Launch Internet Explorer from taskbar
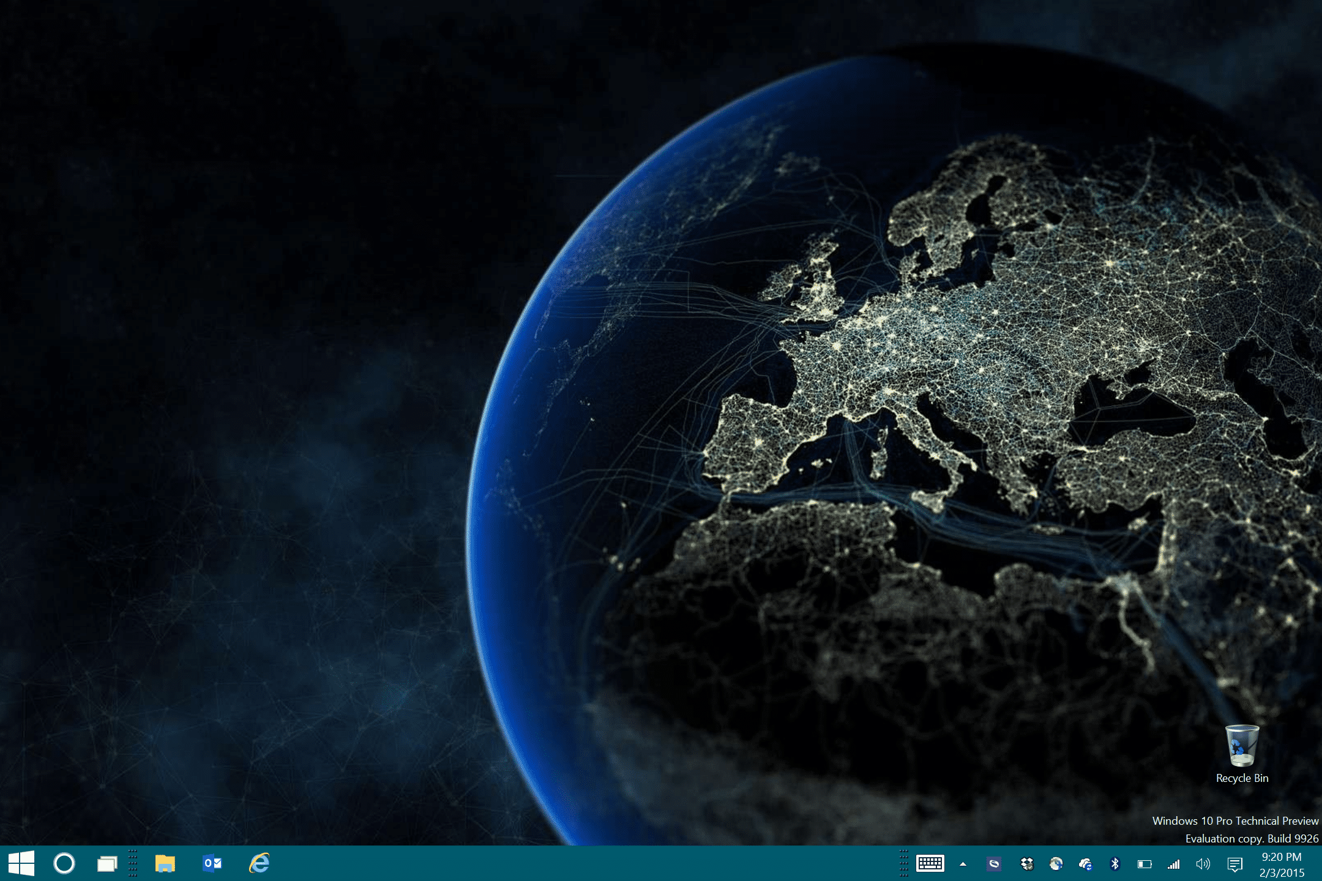1322x881 pixels. pos(260,863)
